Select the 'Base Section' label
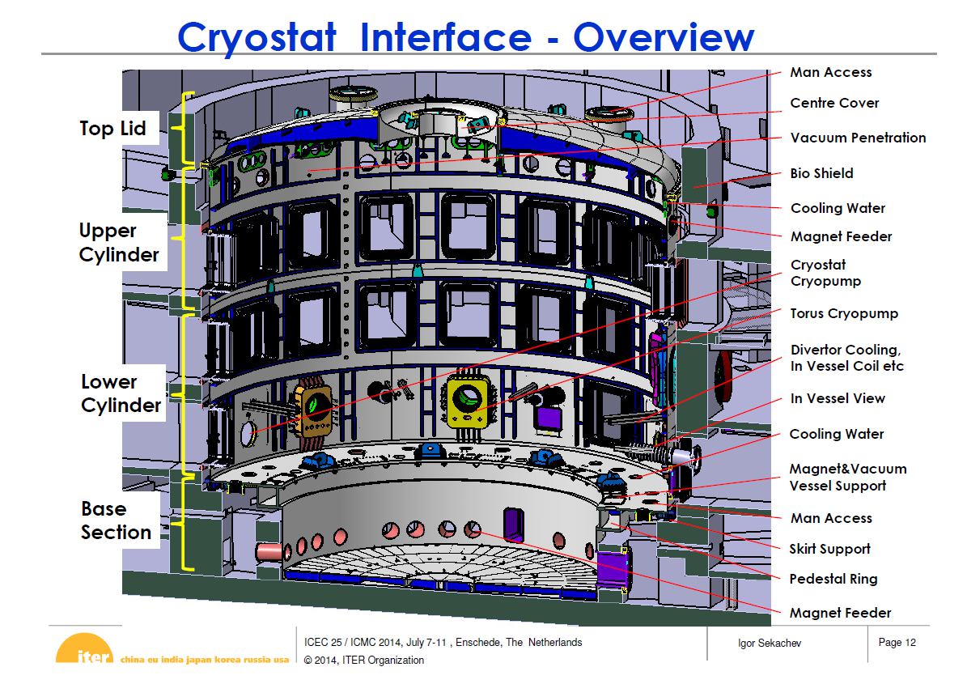 116,520
